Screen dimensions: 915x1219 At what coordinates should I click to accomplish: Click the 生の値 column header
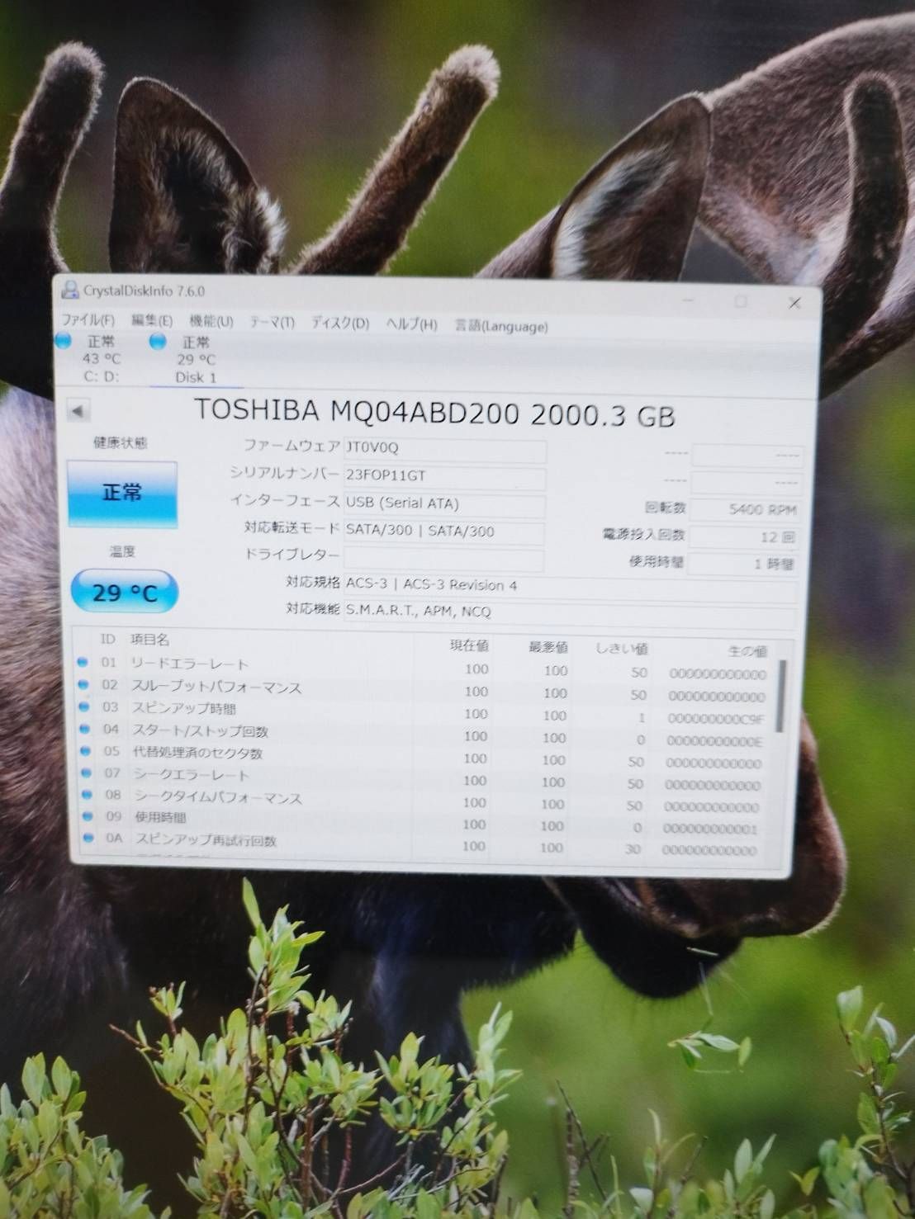[x=747, y=651]
